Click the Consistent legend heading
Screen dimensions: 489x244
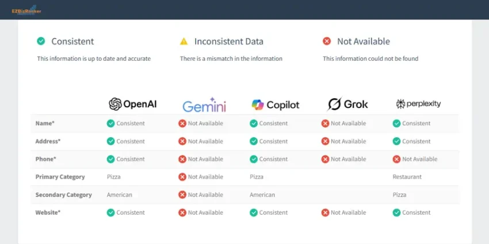click(x=72, y=41)
